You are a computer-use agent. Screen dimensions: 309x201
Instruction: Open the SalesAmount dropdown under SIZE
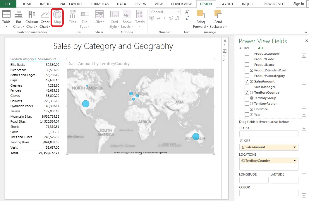click(295, 147)
